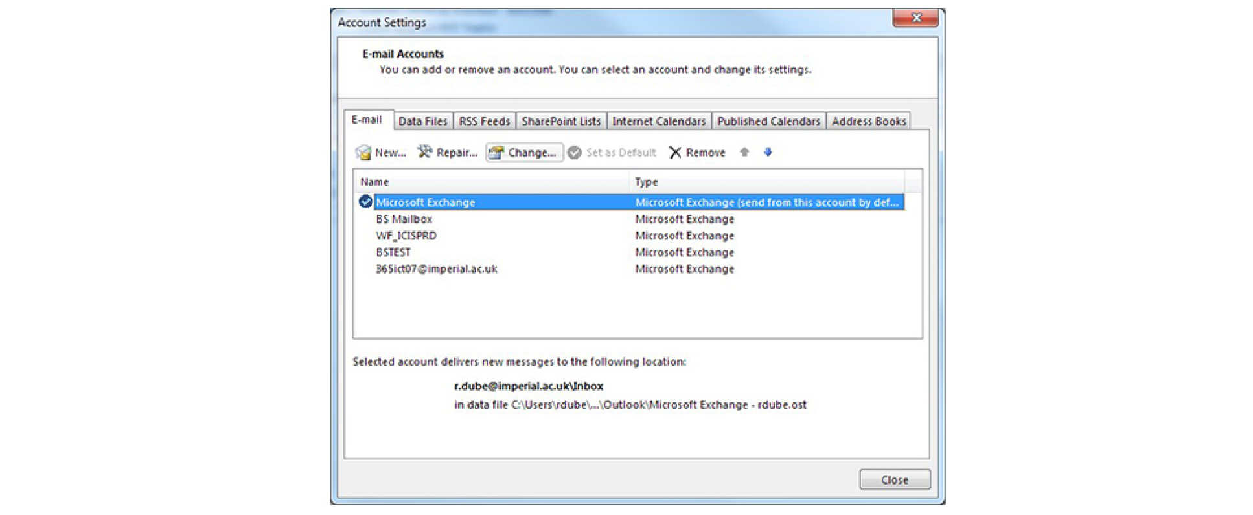Select the Internet Calendars tab
Screen dimensions: 1253x515
click(658, 121)
